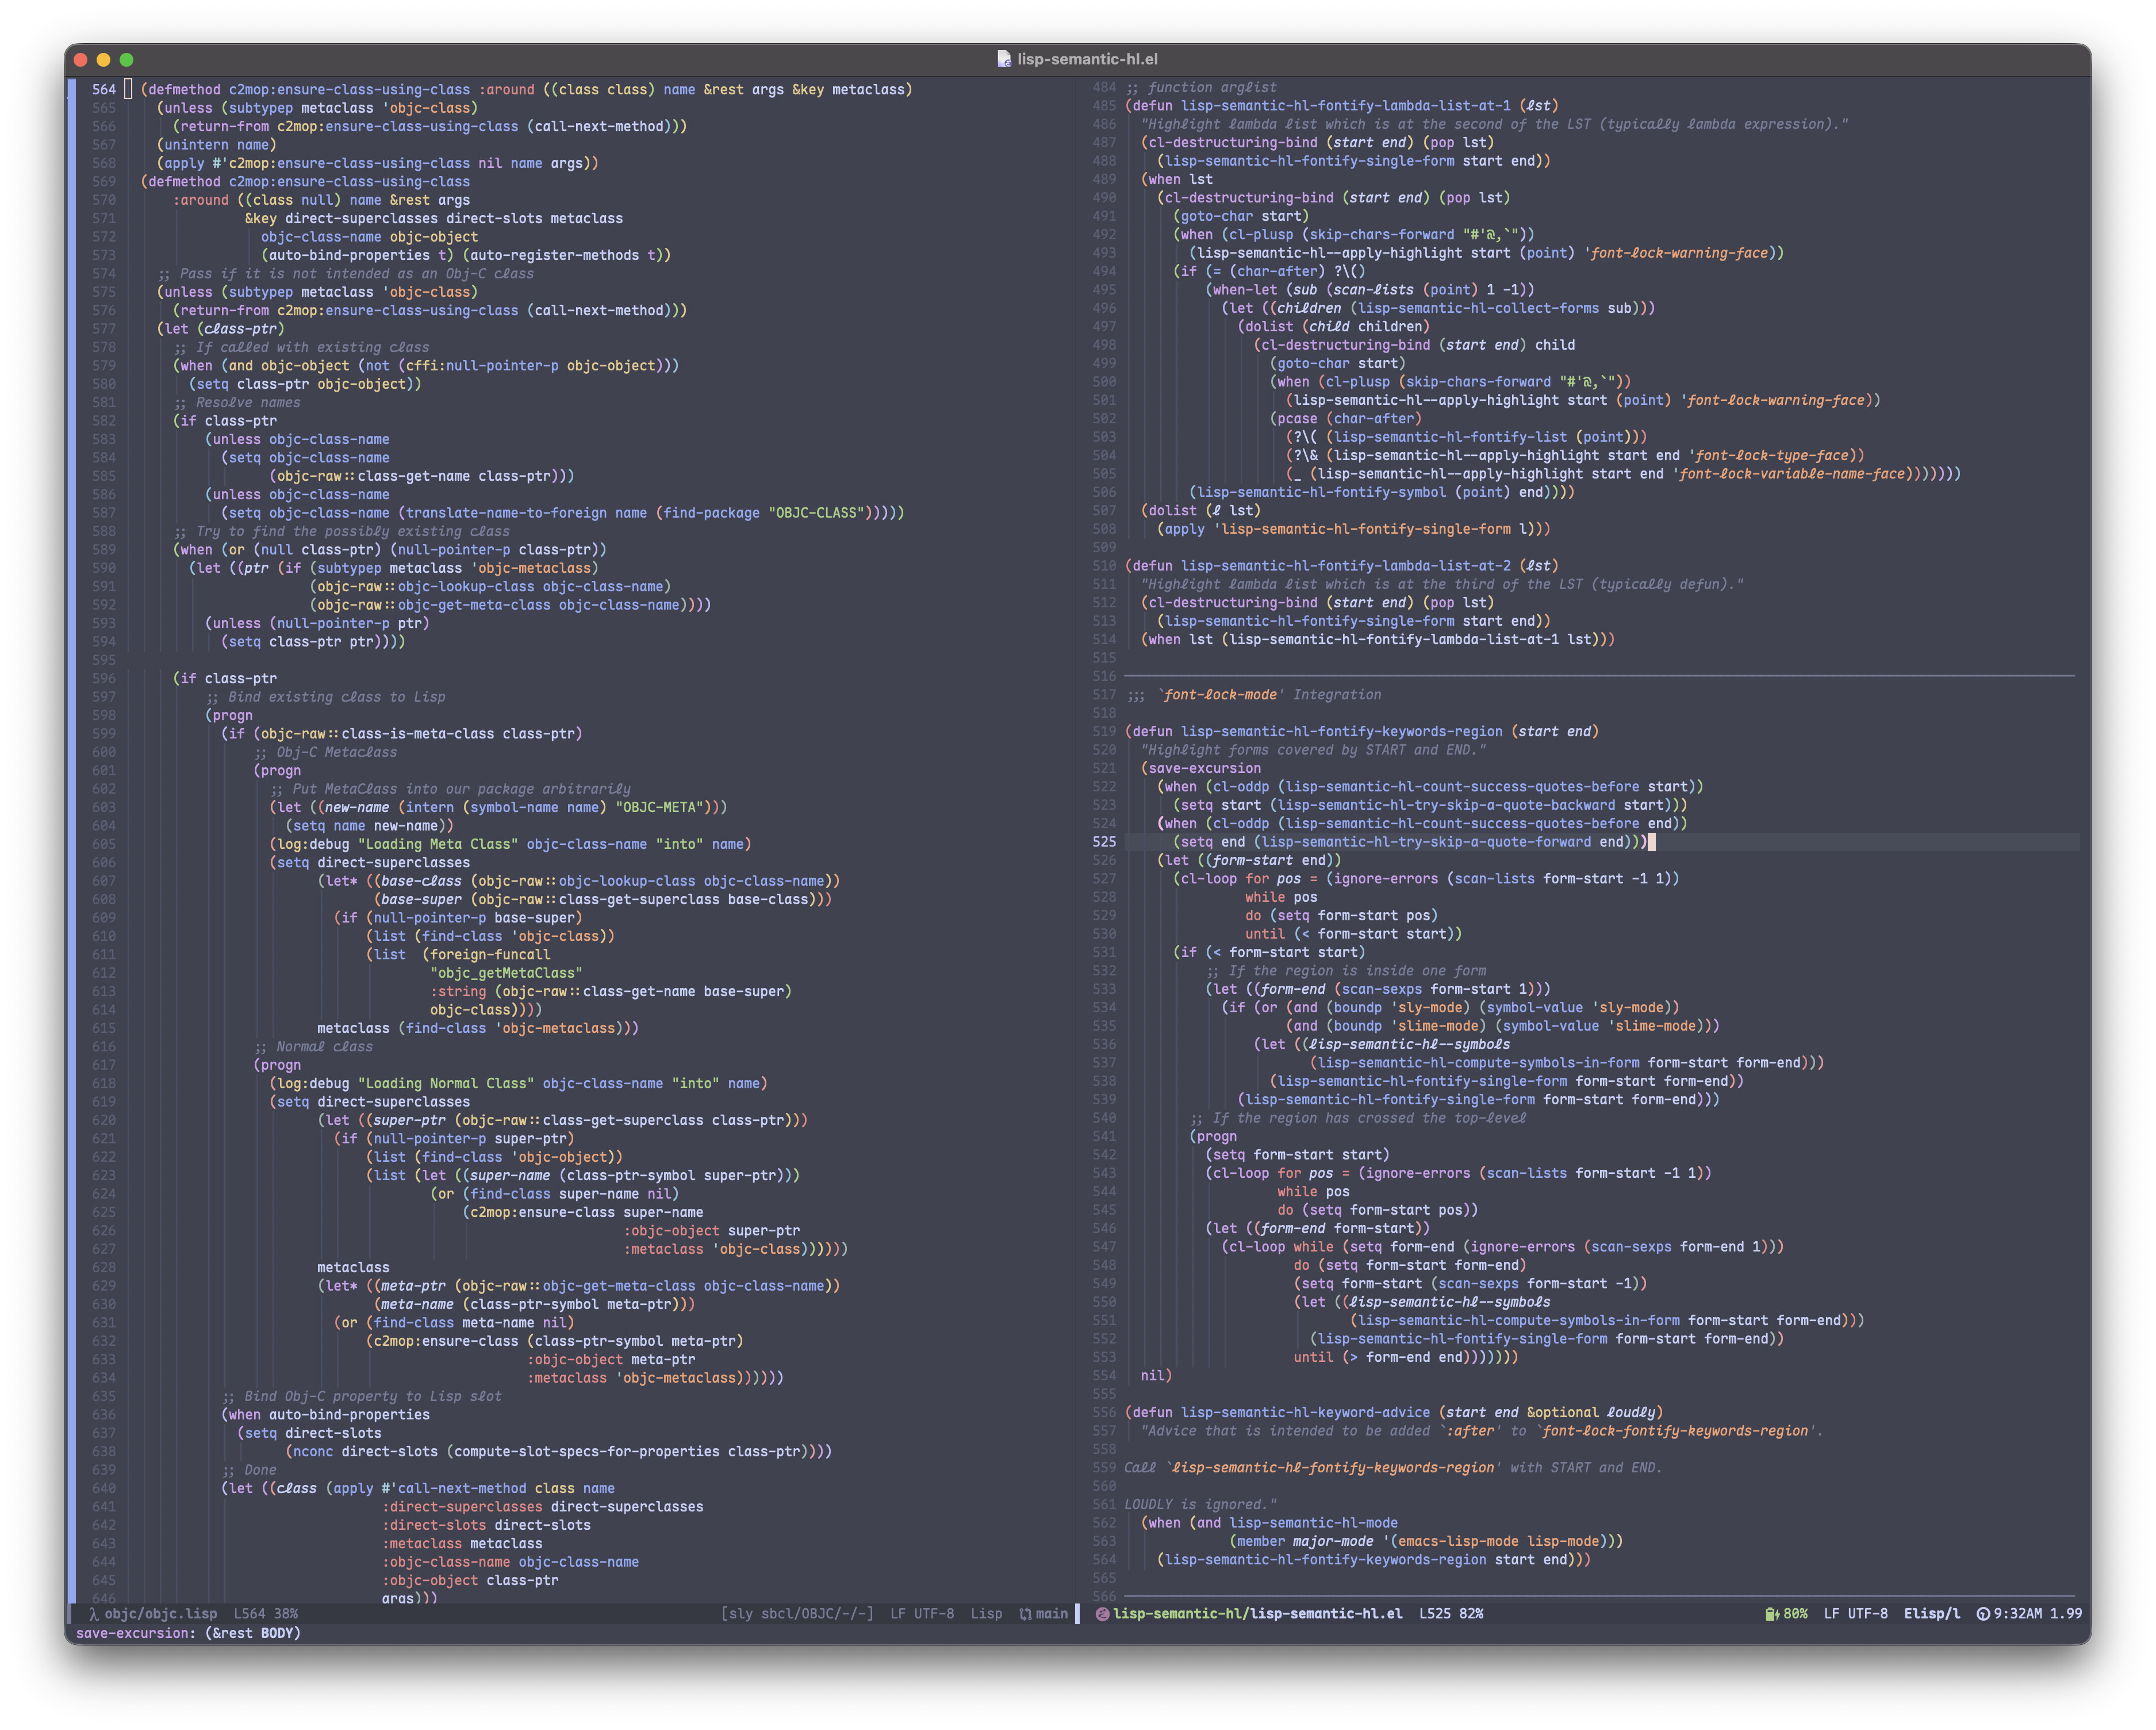Click the sly sbcl/OBJC connection indicator

[x=797, y=1614]
